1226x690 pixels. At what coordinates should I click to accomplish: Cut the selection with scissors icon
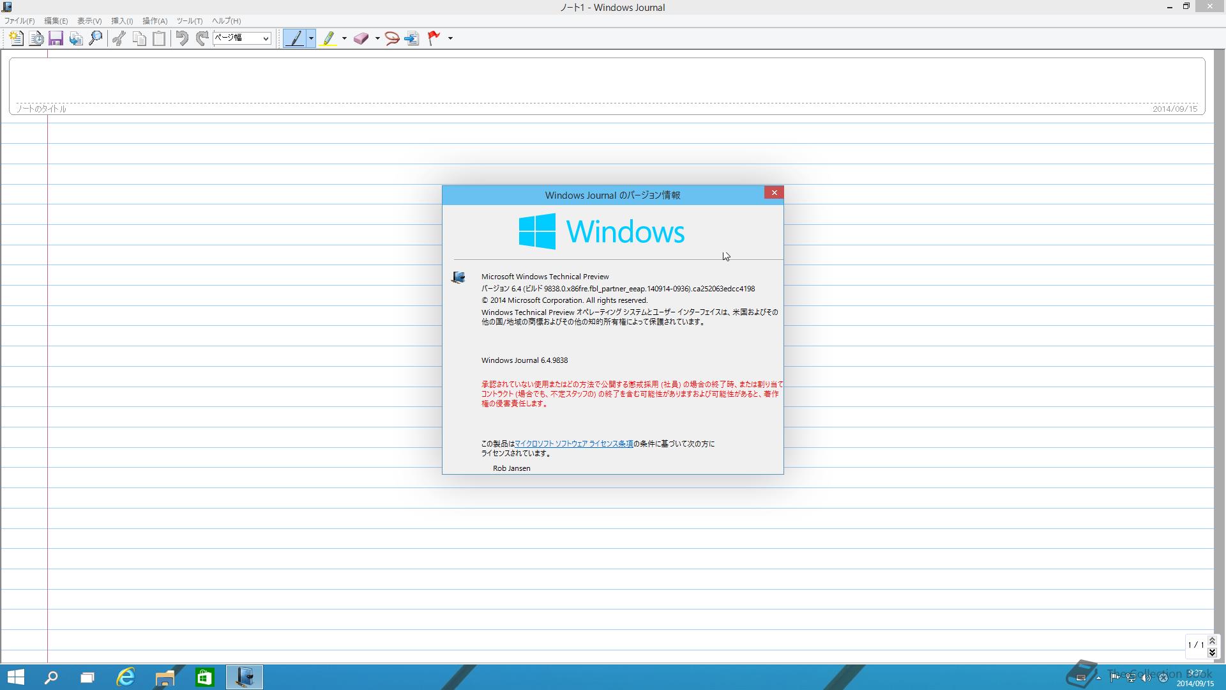point(119,38)
